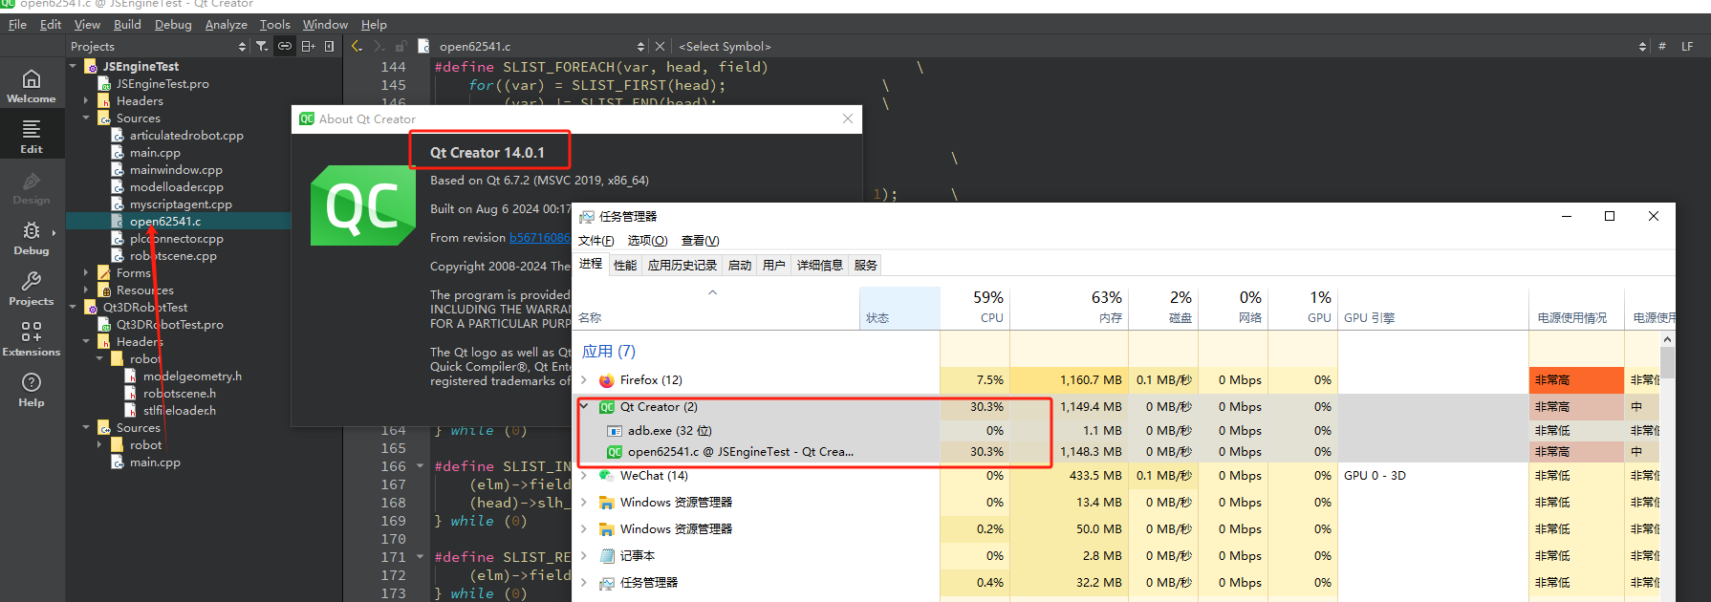Expand the Headers folder under JSEngineTest
This screenshot has width=1711, height=602.
tap(86, 101)
